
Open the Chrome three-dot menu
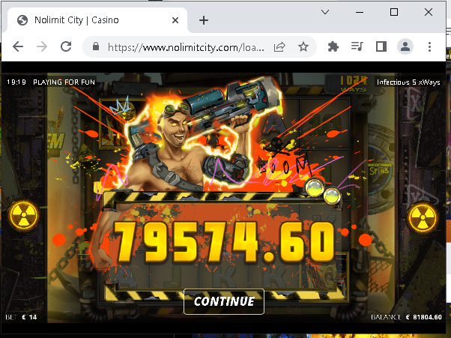coord(429,46)
